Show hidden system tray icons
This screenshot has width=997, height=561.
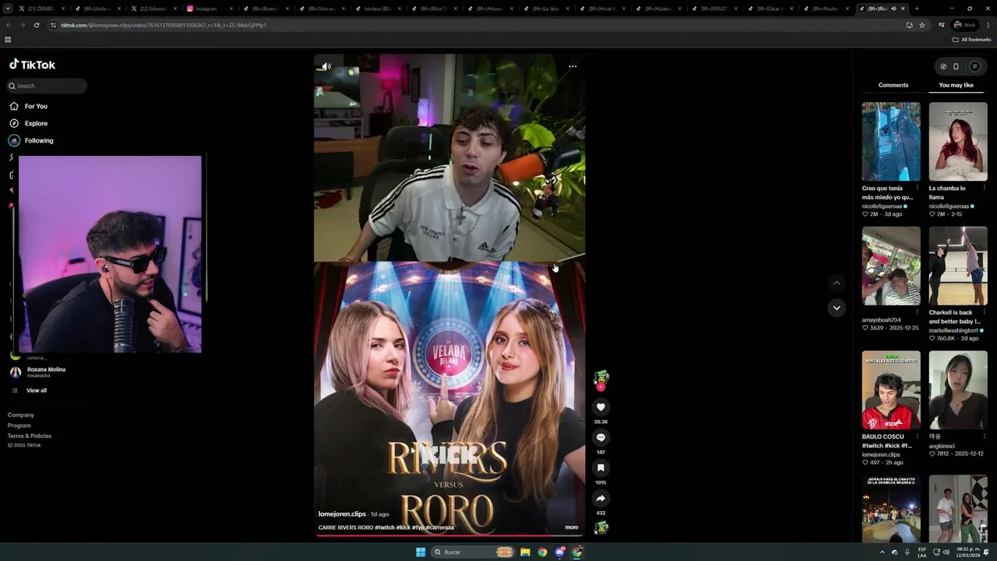pos(883,552)
